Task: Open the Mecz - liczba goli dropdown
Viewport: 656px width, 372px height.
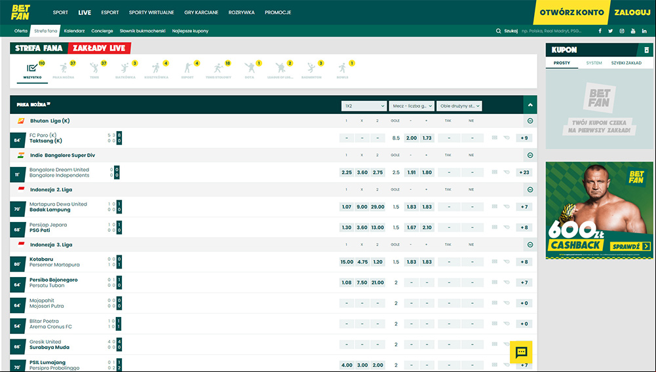Action: 412,106
